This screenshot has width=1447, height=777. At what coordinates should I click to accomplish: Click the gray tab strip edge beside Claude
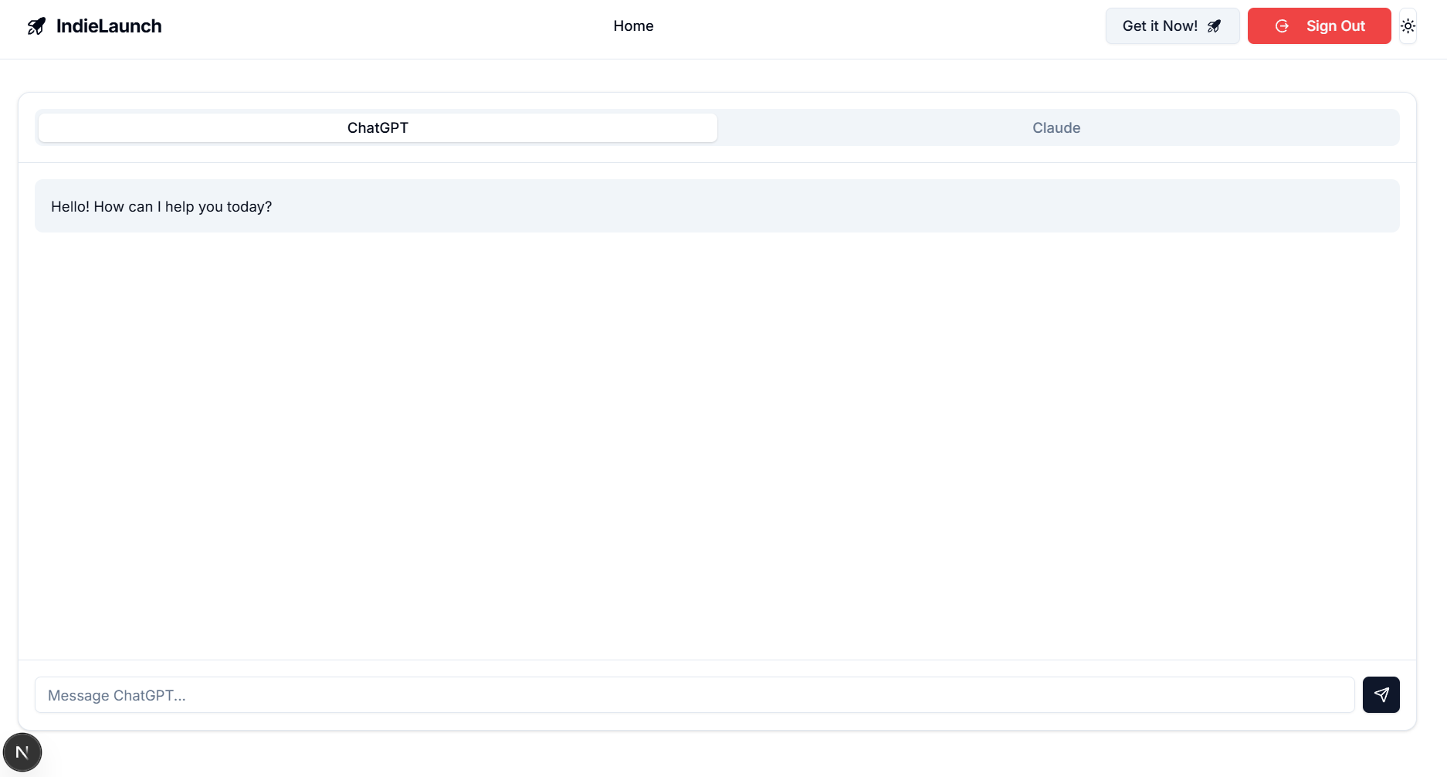pos(1394,128)
